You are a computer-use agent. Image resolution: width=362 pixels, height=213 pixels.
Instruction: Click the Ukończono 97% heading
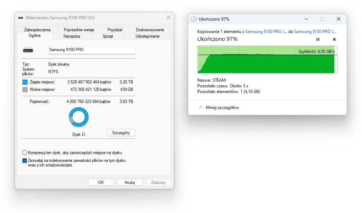[217, 39]
